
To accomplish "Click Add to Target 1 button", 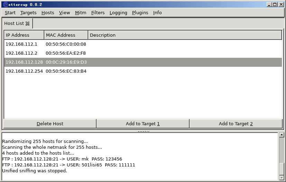I will point(142,124).
